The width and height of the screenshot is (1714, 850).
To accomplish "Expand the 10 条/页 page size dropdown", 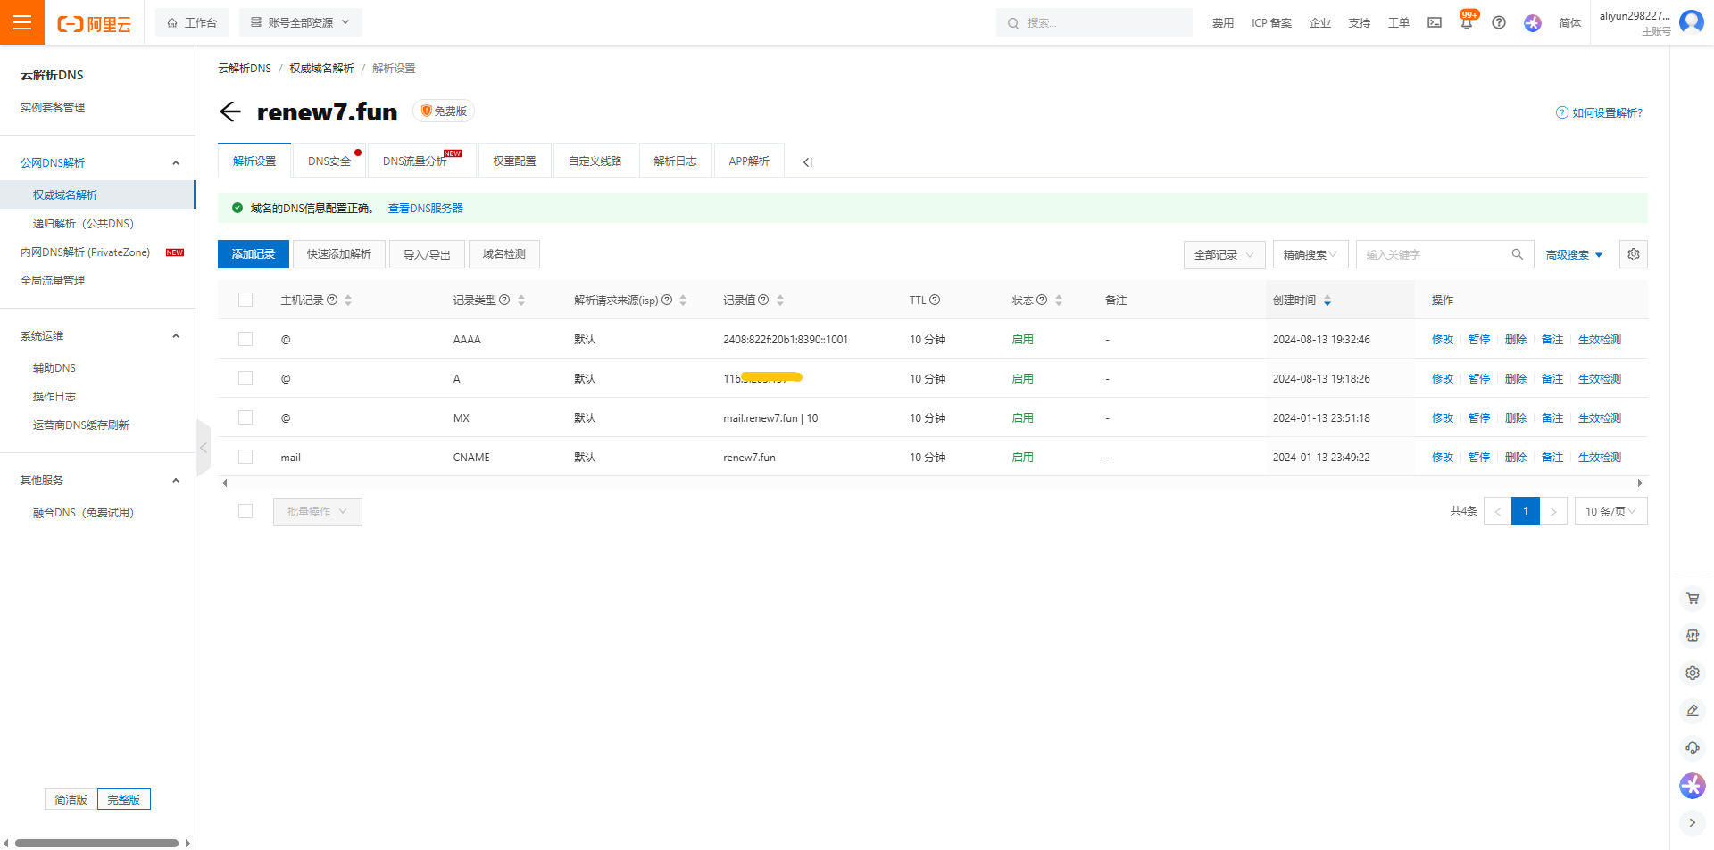I will coord(1610,511).
